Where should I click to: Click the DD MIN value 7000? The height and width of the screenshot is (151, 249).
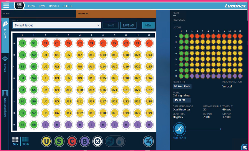206,117
